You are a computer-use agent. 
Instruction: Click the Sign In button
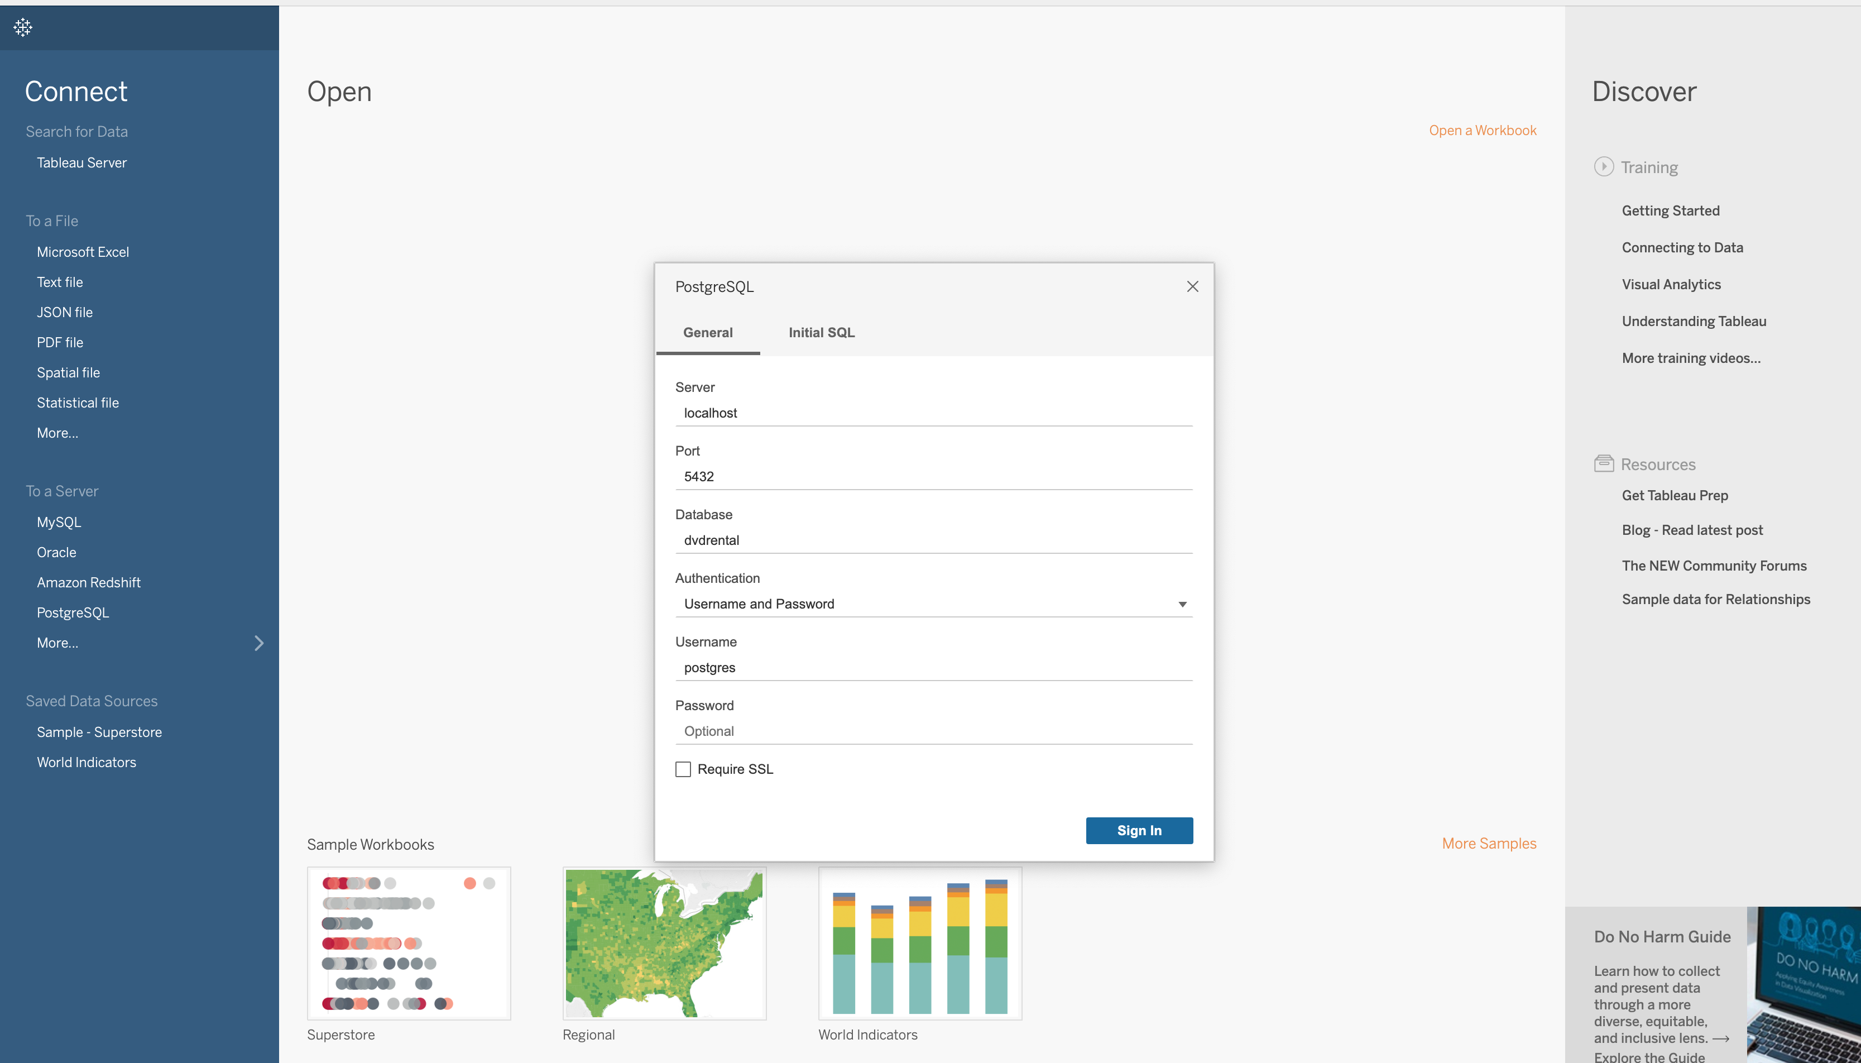click(x=1139, y=830)
